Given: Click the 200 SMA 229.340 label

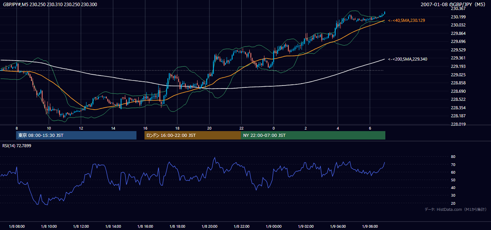Looking at the screenshot, I should coord(408,59).
